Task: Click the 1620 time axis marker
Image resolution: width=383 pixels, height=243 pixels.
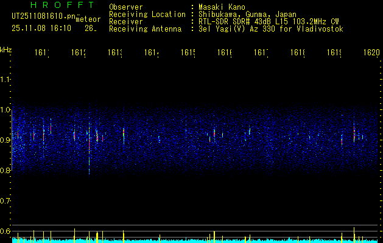Action: coord(371,52)
